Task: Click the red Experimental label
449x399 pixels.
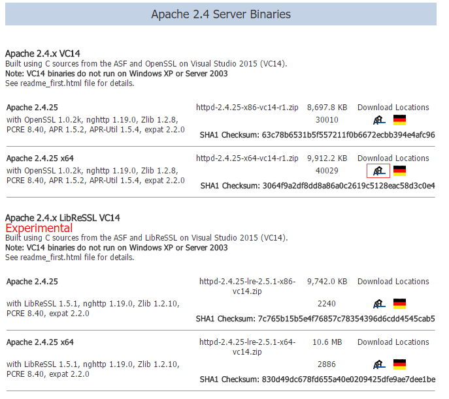Action: tap(39, 228)
